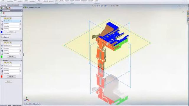Toggle the Section 3 enable checkbox
This screenshot has width=189, height=106.
pyautogui.click(x=1, y=60)
